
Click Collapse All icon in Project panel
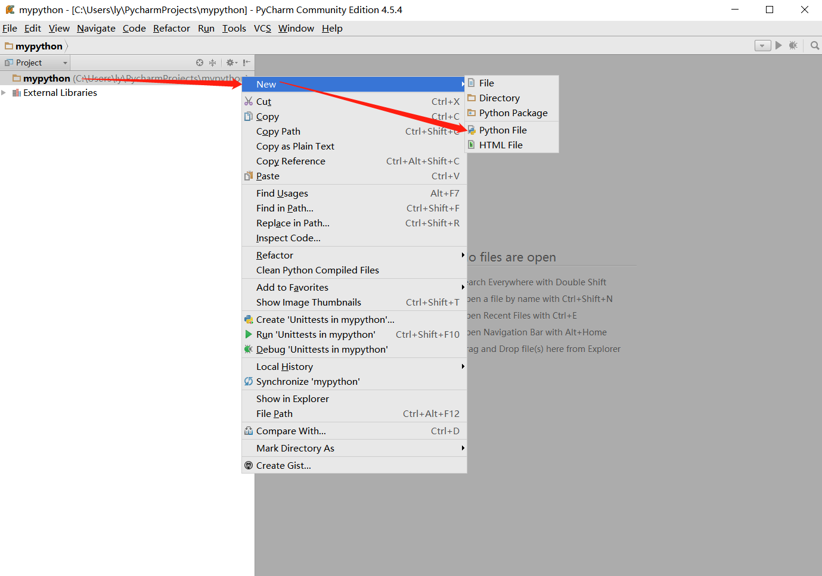click(x=212, y=63)
